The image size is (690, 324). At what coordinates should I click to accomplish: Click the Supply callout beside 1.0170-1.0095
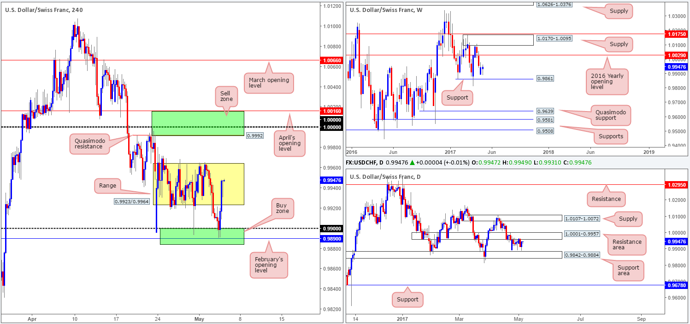pyautogui.click(x=618, y=44)
